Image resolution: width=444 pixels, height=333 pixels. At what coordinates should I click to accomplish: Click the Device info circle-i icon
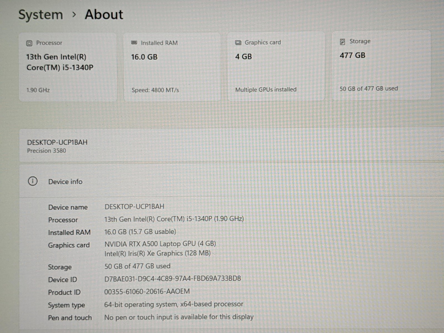pyautogui.click(x=33, y=181)
